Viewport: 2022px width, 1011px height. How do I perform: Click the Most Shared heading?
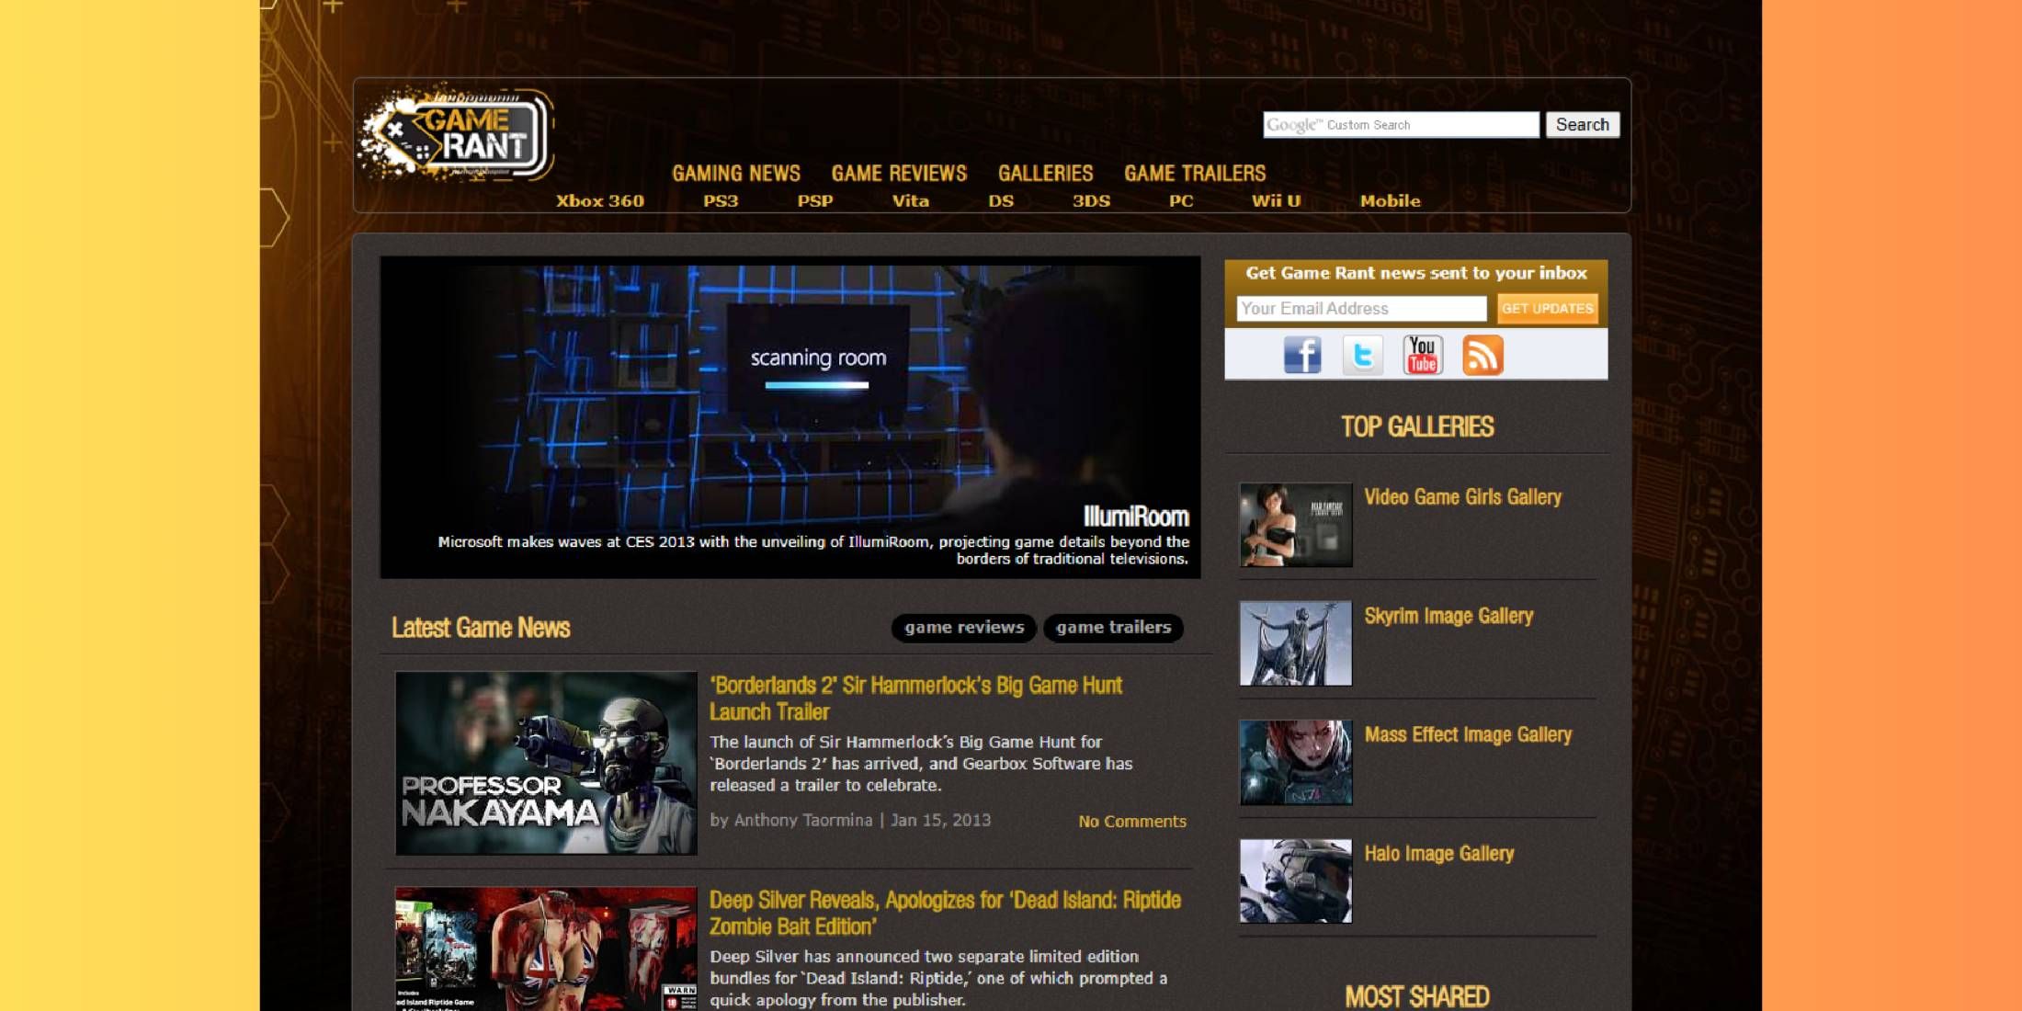coord(1417,997)
